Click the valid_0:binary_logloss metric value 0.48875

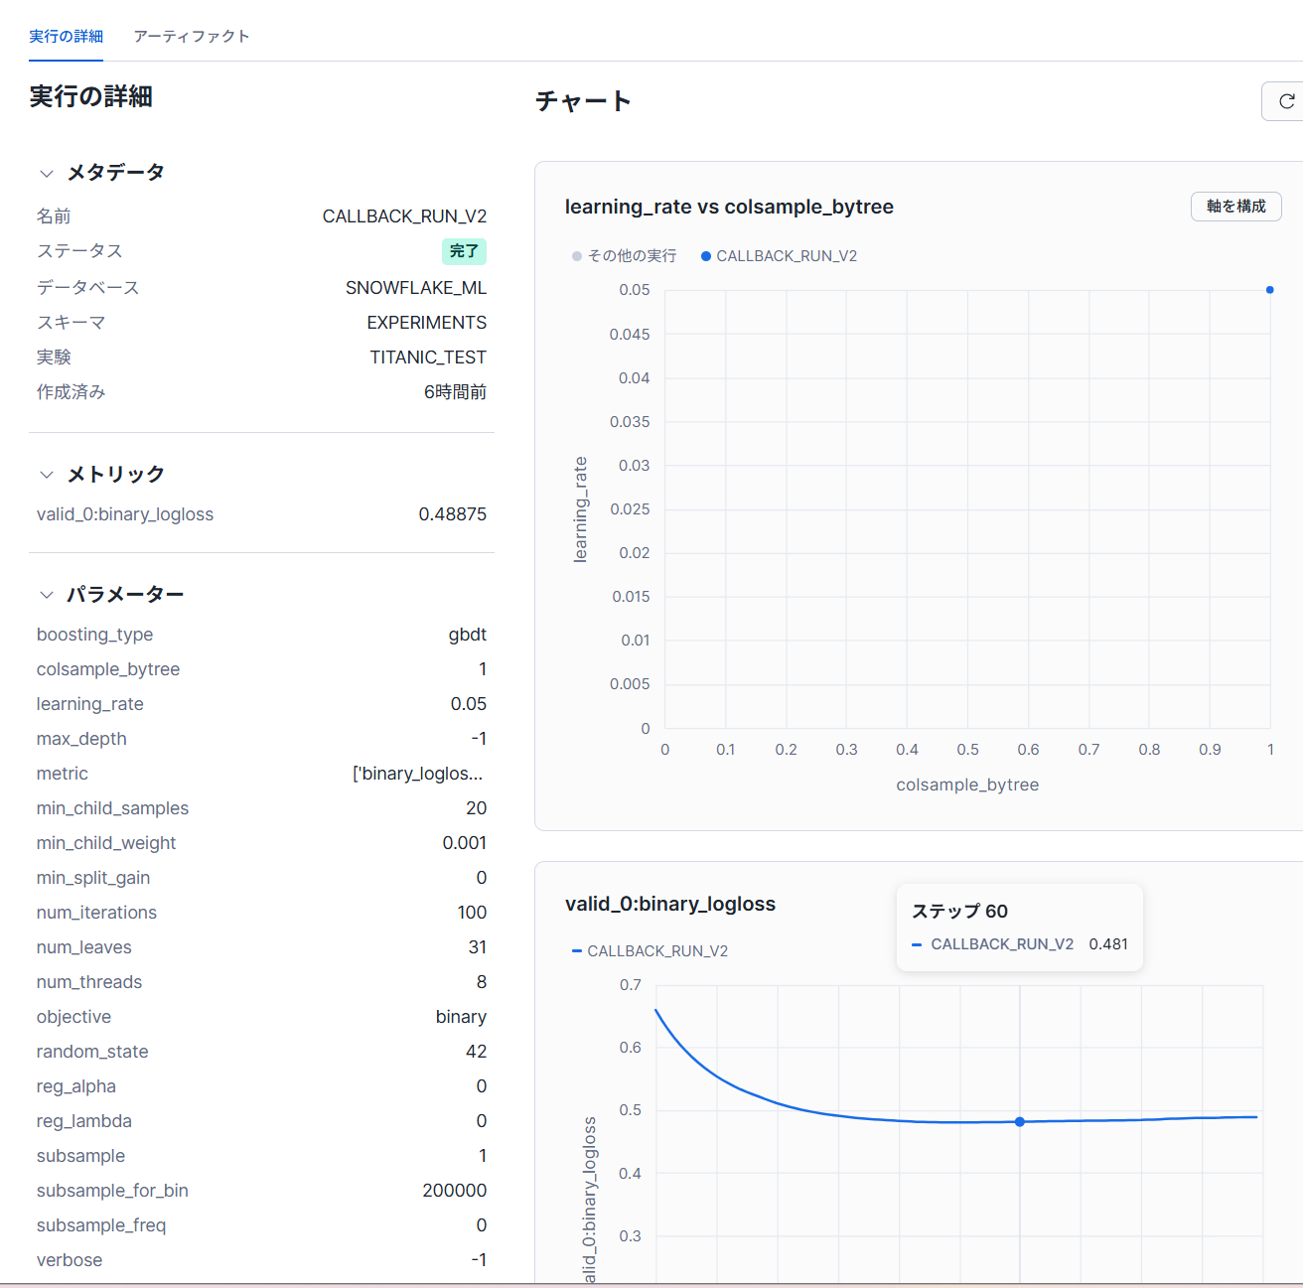pos(452,514)
